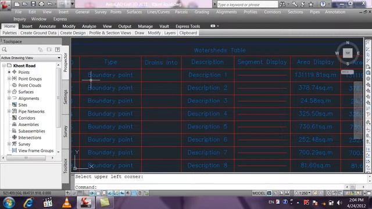Image resolution: width=372 pixels, height=209 pixels.
Task: Select View Frame Groups tree item
Action: (x=36, y=150)
